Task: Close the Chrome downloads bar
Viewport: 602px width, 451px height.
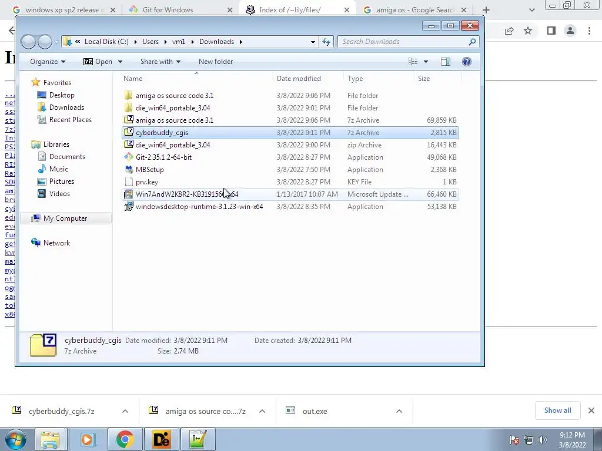Action: 591,410
